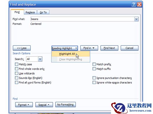This screenshot has height=114, width=153.
Task: Open the Format dropdown button
Action: pyautogui.click(x=24, y=105)
